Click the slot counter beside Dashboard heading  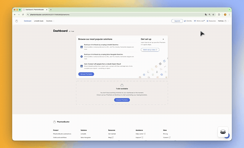click(x=71, y=31)
